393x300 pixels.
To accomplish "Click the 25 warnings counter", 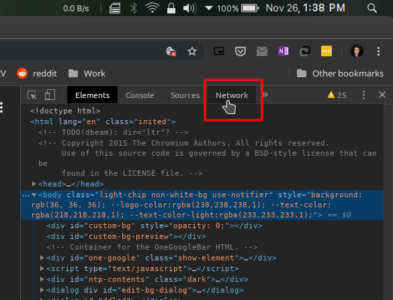I will point(337,95).
